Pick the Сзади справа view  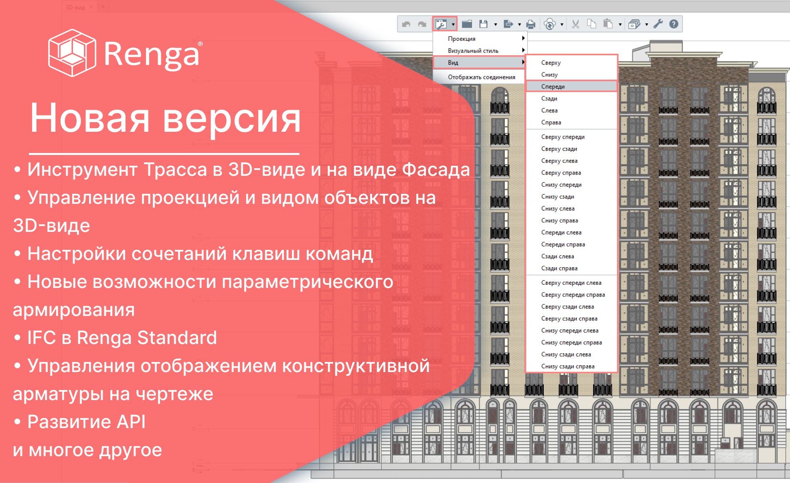tap(571, 268)
